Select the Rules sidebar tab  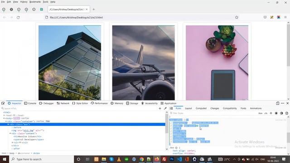[179, 108]
